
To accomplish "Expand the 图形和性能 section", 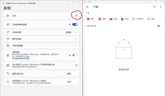I will [76, 39].
